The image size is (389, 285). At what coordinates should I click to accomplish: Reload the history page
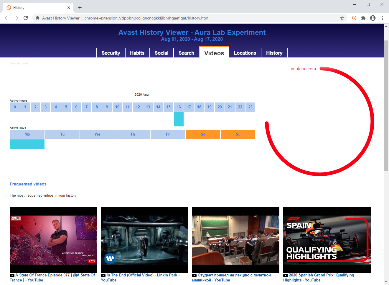click(26, 18)
